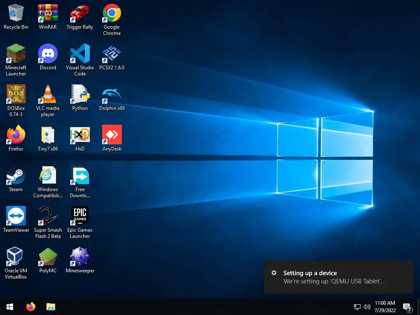Select the Dolphin x86 icon

(x=112, y=98)
